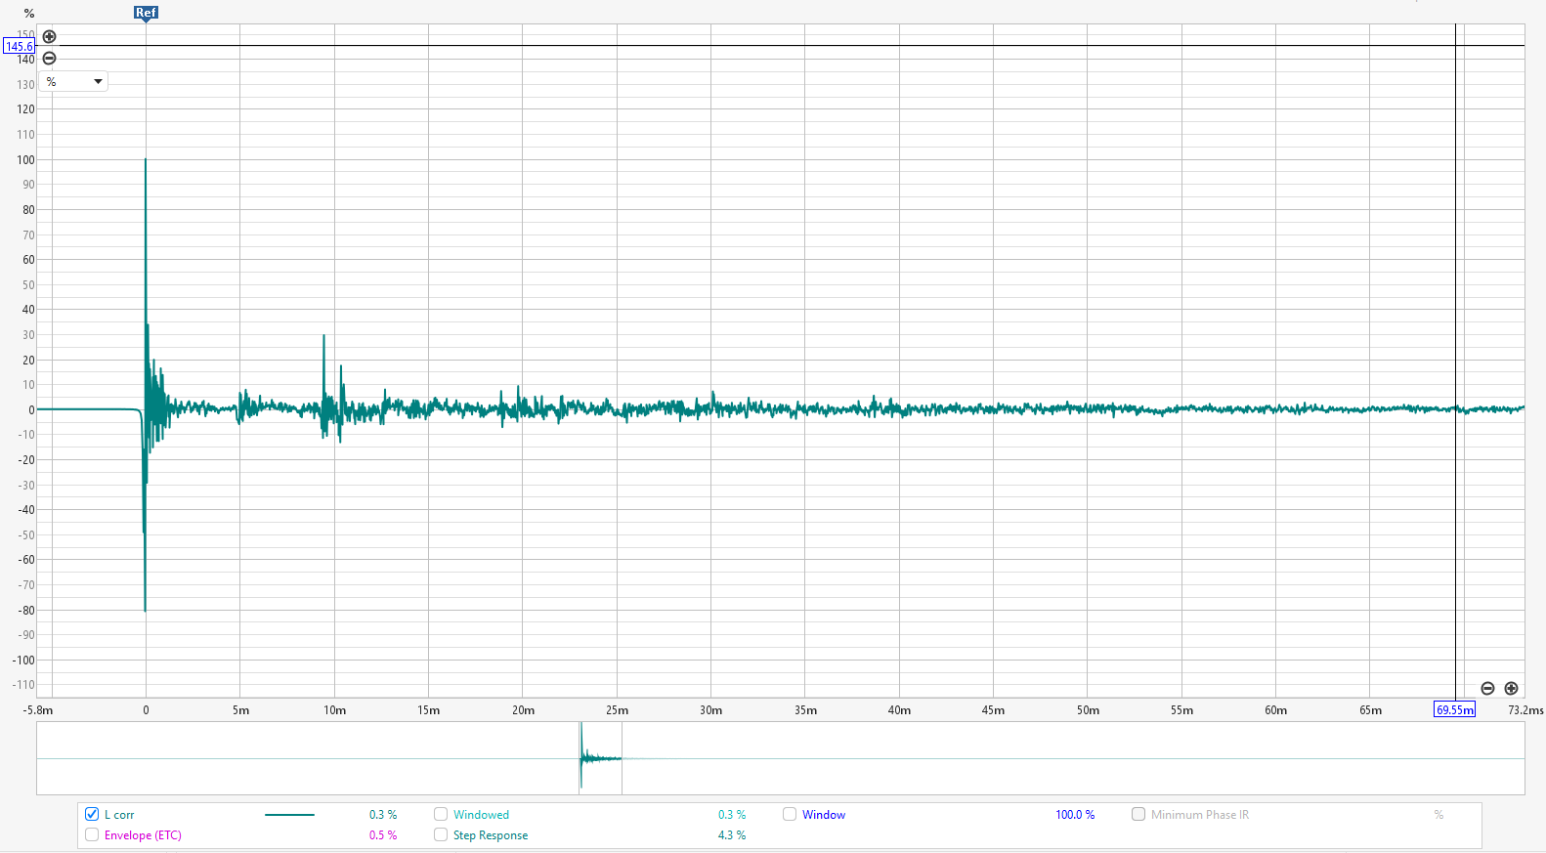
Task: Click the Envelope (ETC) legend label
Action: pos(143,835)
